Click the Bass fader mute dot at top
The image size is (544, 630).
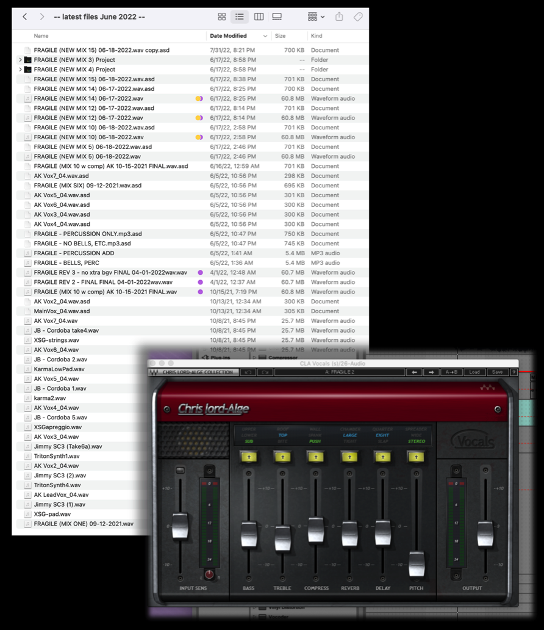coord(249,474)
